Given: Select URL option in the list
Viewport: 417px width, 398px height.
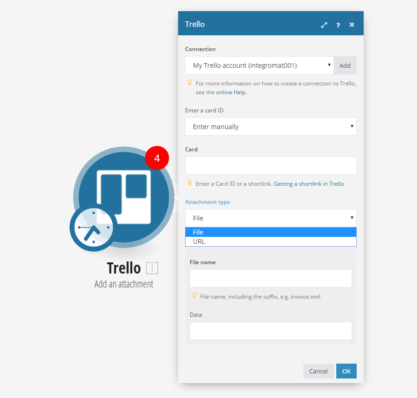Looking at the screenshot, I should point(271,241).
